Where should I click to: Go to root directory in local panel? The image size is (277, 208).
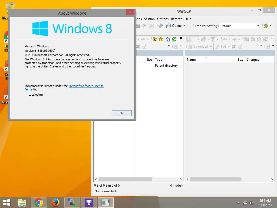click(x=161, y=39)
